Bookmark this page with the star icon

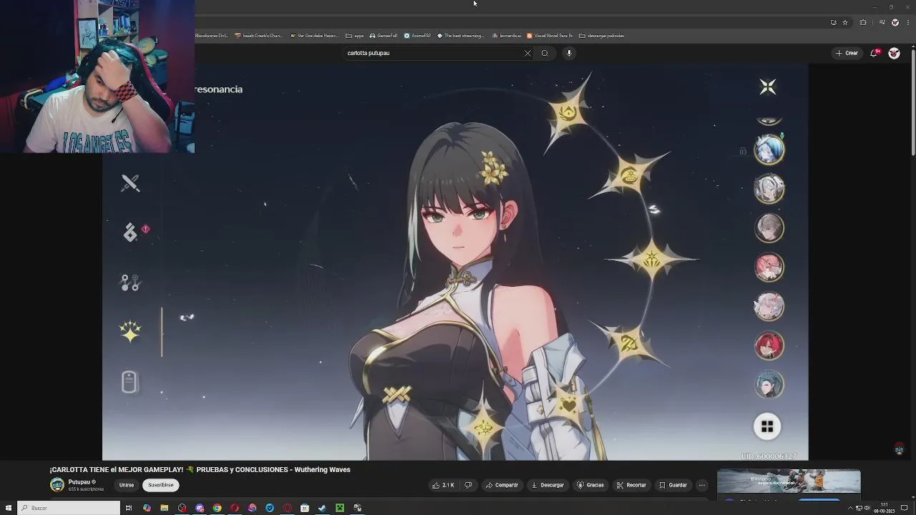pos(845,22)
